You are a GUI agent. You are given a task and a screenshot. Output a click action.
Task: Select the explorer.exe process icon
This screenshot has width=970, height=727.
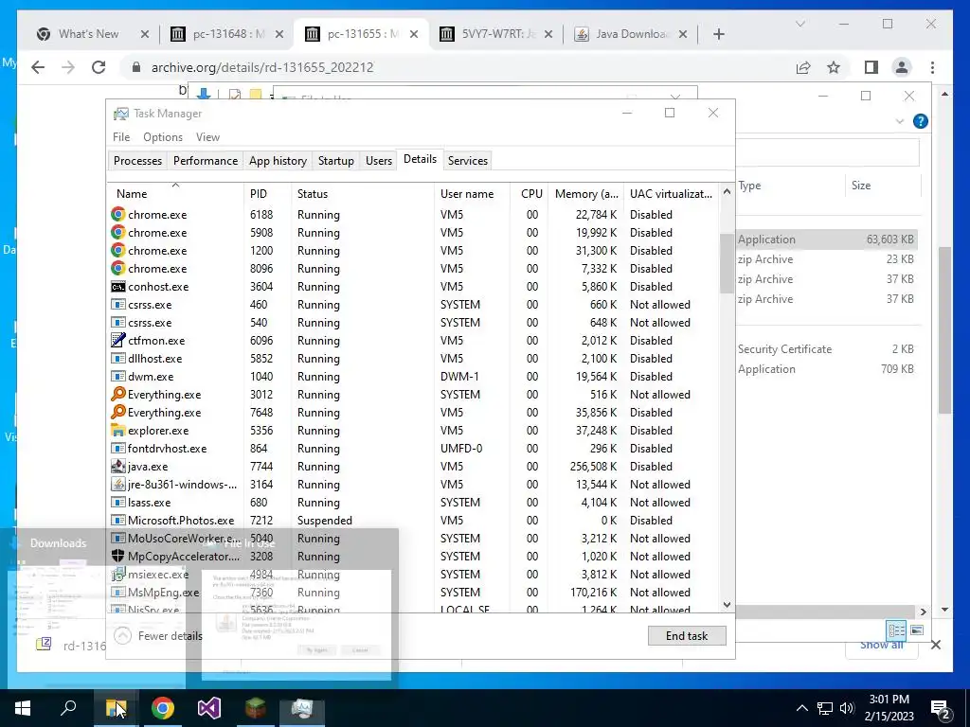[x=118, y=431]
